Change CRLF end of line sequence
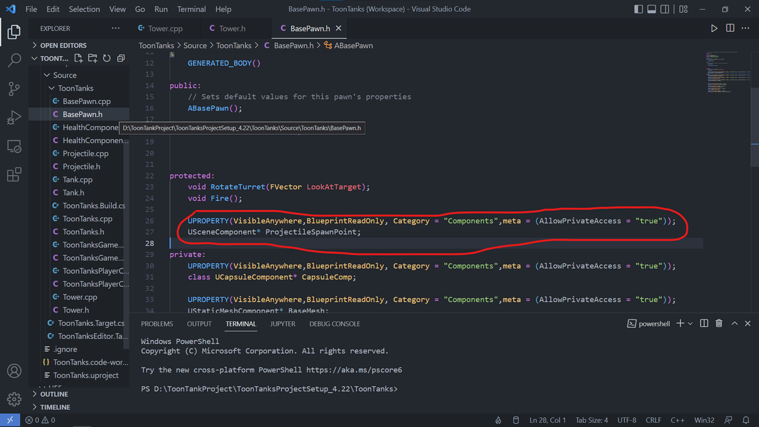Viewport: 759px width, 427px height. [x=653, y=420]
